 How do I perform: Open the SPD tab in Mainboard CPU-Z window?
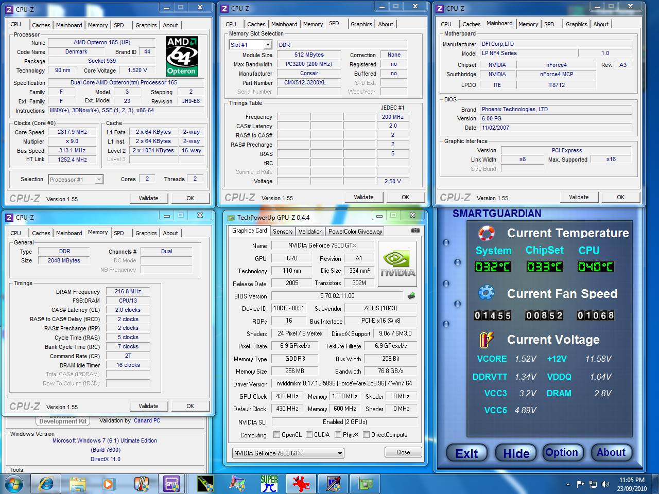point(549,24)
